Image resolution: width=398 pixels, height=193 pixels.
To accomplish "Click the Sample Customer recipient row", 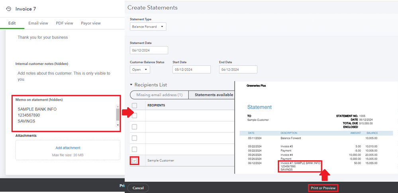I will pyautogui.click(x=182, y=160).
